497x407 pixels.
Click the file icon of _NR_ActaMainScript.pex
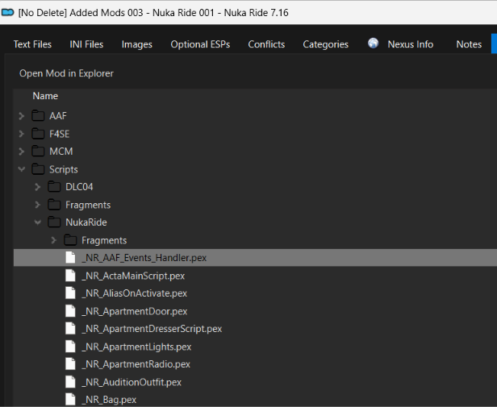pyautogui.click(x=70, y=276)
